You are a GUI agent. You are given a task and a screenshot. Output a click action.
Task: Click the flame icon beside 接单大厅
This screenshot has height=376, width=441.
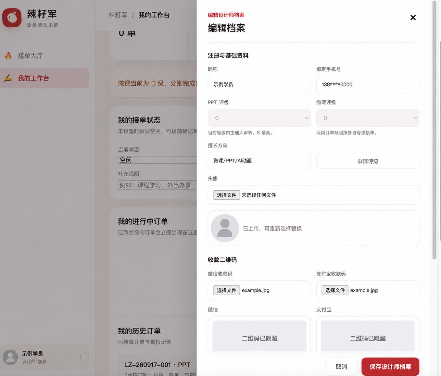click(x=8, y=56)
